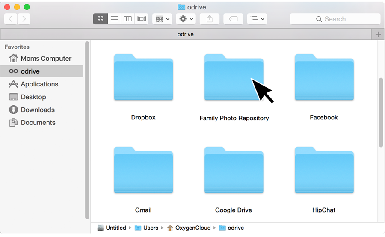Click the Edit Tags toolbar button
This screenshot has height=237, width=385.
[233, 19]
